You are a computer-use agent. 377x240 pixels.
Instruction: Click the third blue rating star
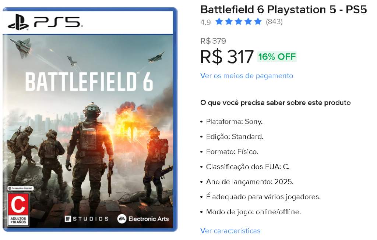(x=239, y=22)
